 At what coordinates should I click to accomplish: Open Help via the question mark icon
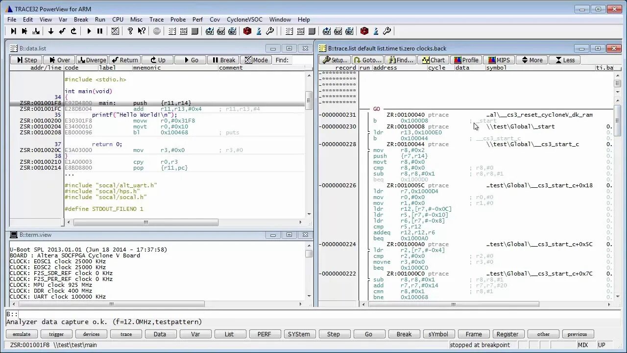point(130,31)
